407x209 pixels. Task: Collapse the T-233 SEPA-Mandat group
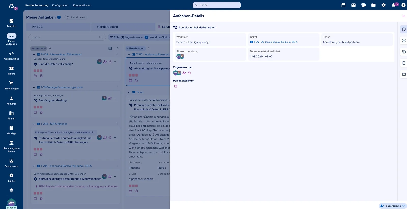click(34, 124)
